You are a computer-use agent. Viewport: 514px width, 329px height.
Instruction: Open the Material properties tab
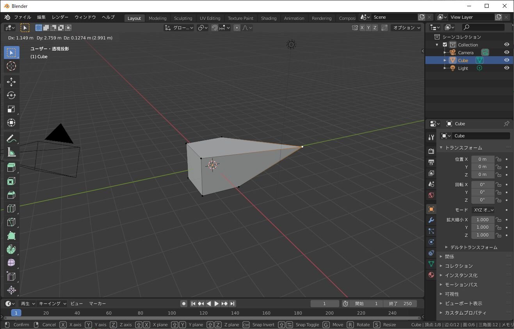click(x=431, y=275)
